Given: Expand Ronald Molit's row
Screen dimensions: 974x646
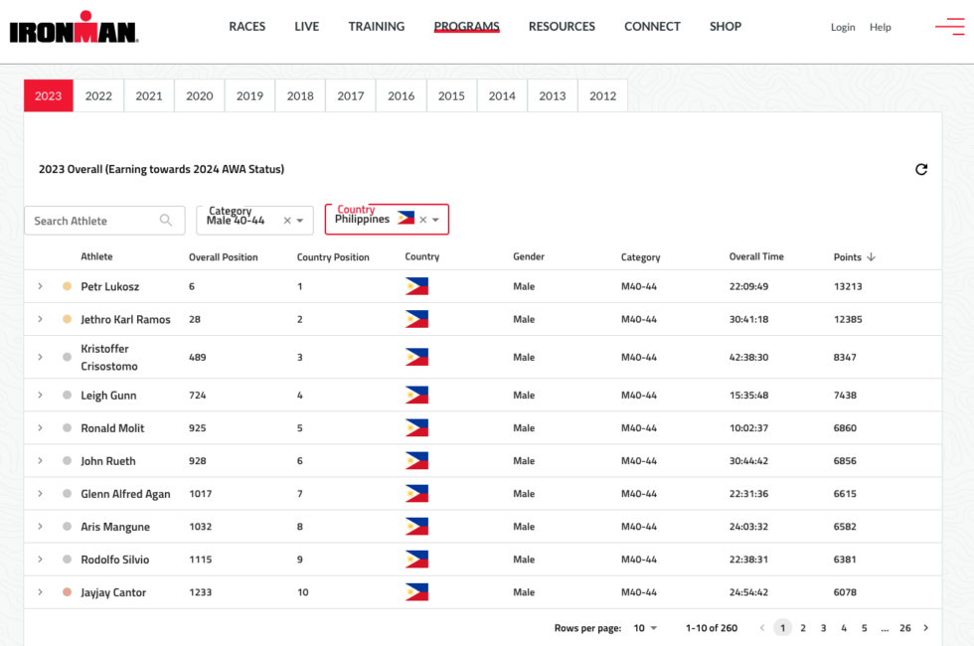Looking at the screenshot, I should coord(41,428).
